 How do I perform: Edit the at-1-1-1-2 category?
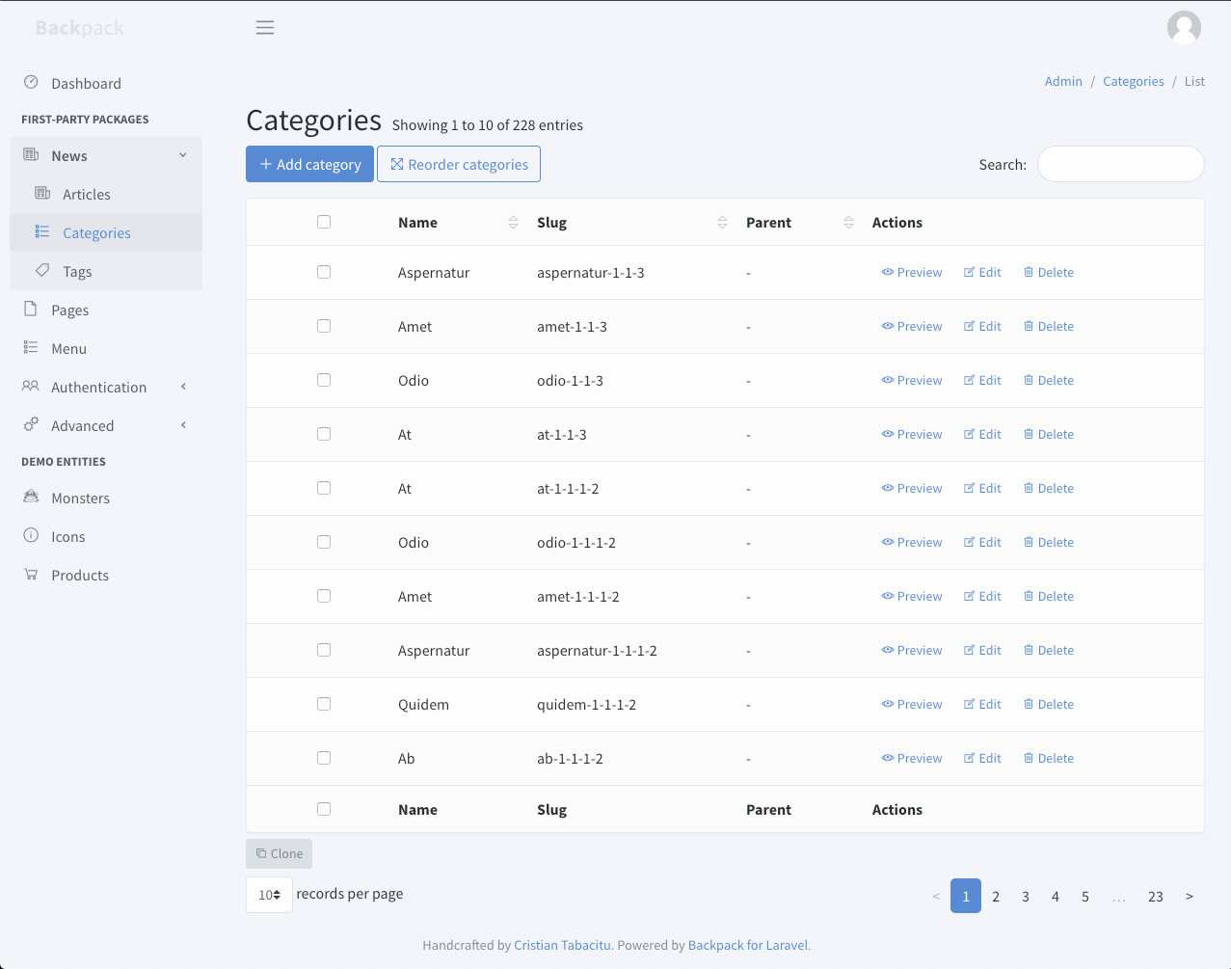(982, 489)
